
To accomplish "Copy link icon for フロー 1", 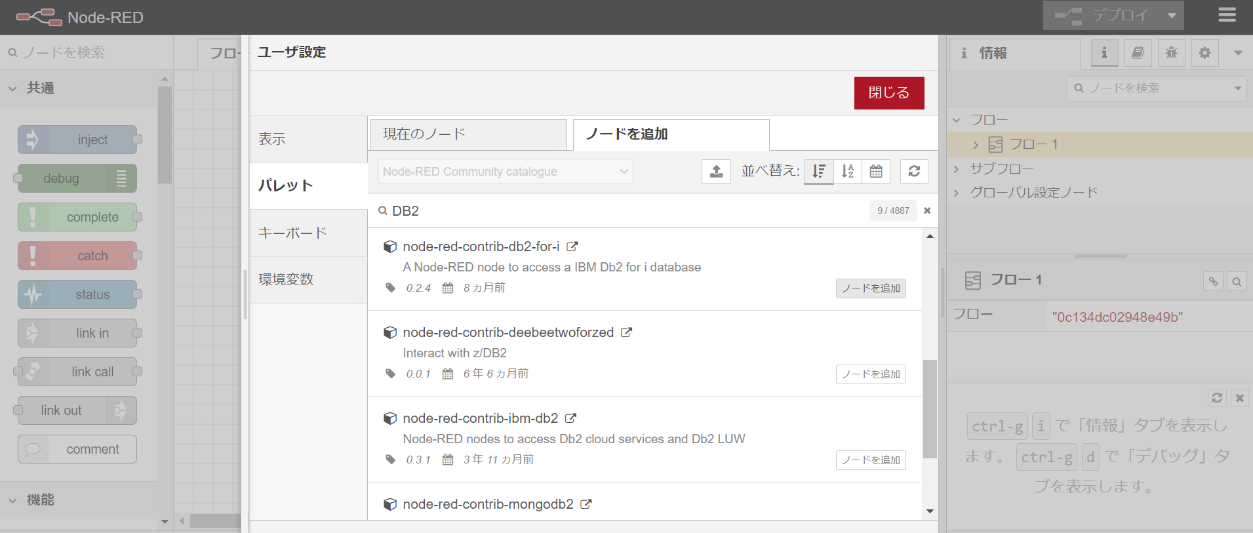I will point(1214,282).
